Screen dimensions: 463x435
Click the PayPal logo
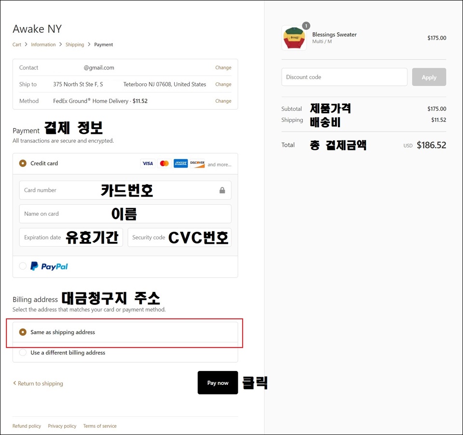point(49,266)
